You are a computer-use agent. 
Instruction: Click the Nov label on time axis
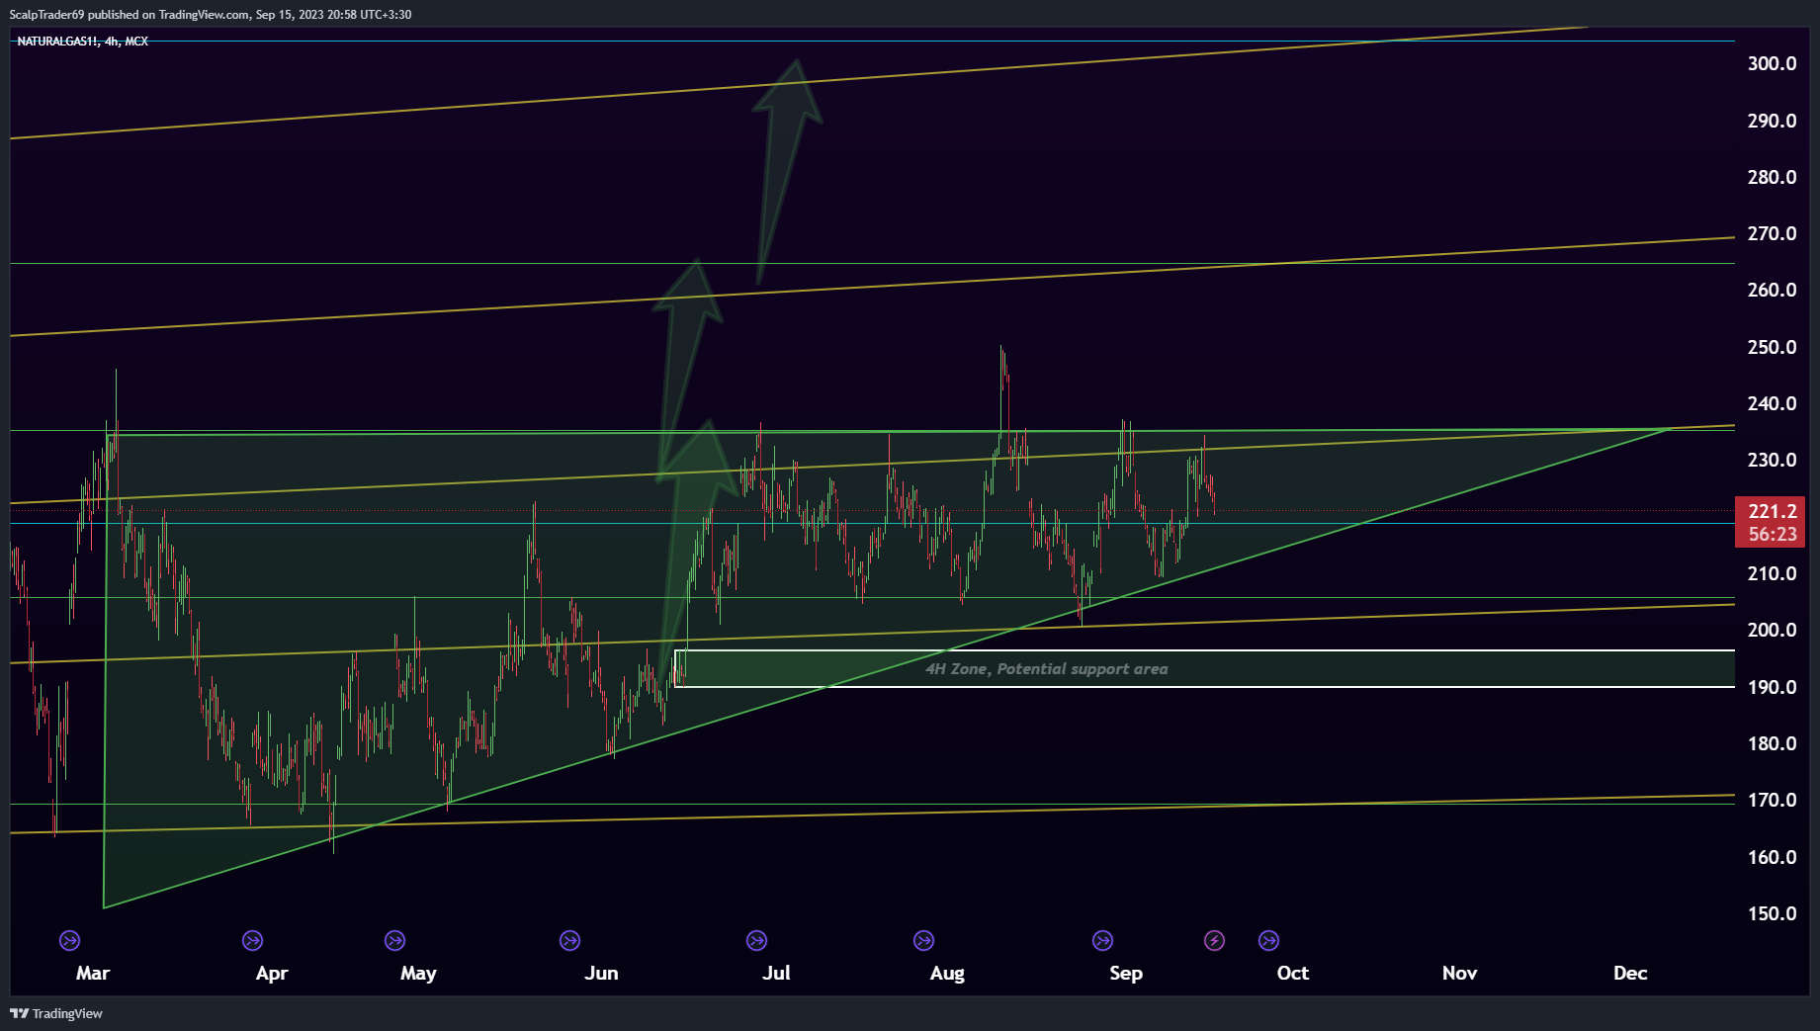1459,973
